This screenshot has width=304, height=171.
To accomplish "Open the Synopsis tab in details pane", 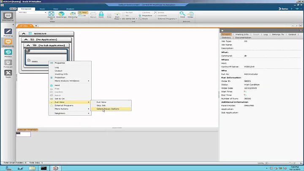I will pos(226,34).
